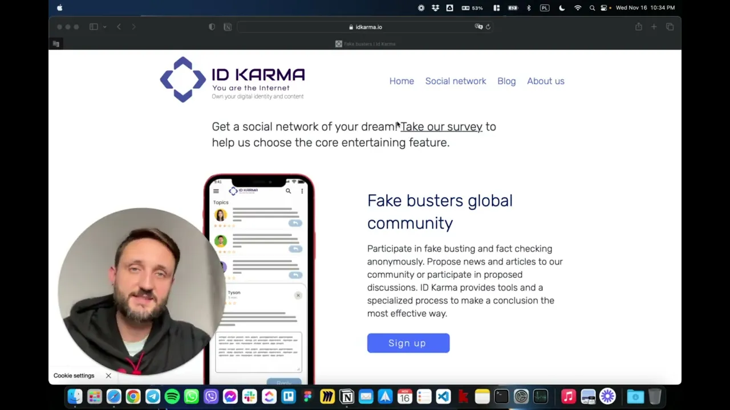Image resolution: width=730 pixels, height=410 pixels.
Task: Open Launchpad from the Dock
Action: pos(95,396)
